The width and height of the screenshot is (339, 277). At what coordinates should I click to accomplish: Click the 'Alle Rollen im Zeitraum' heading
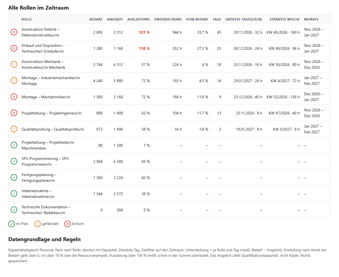[x=39, y=8]
